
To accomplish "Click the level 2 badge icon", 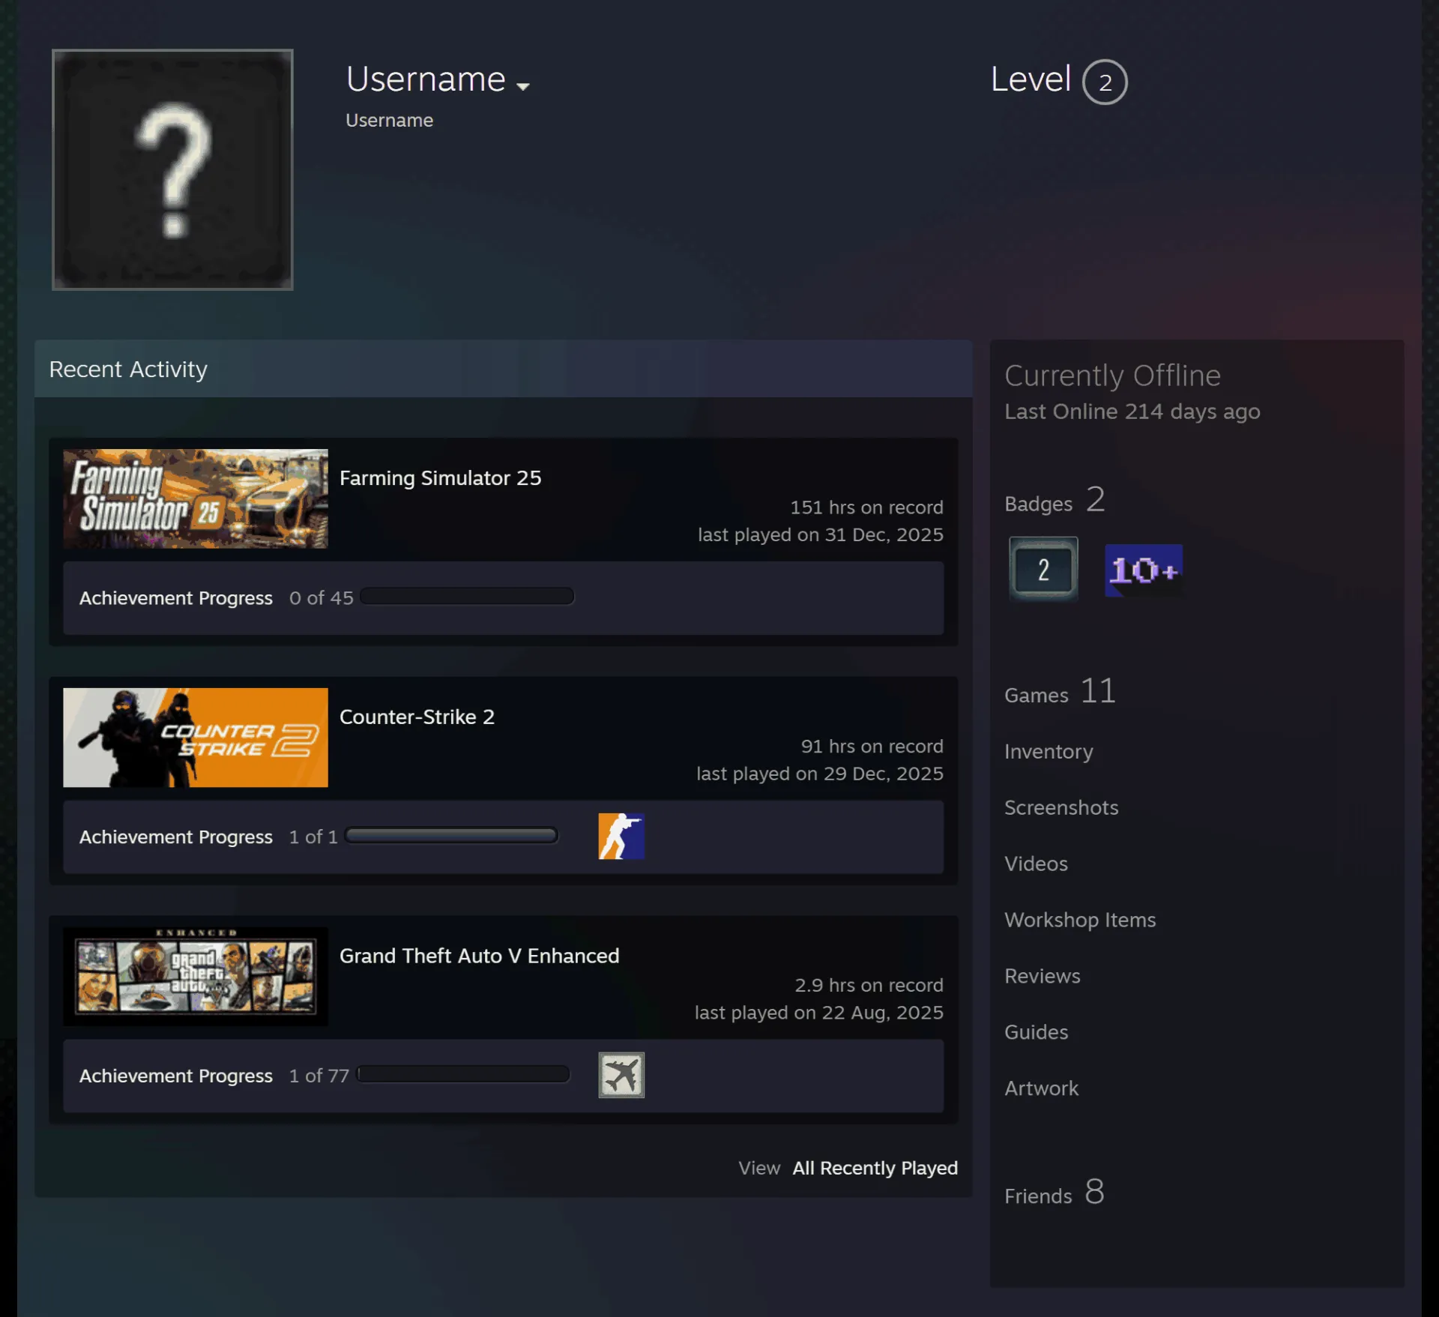I will tap(1043, 569).
